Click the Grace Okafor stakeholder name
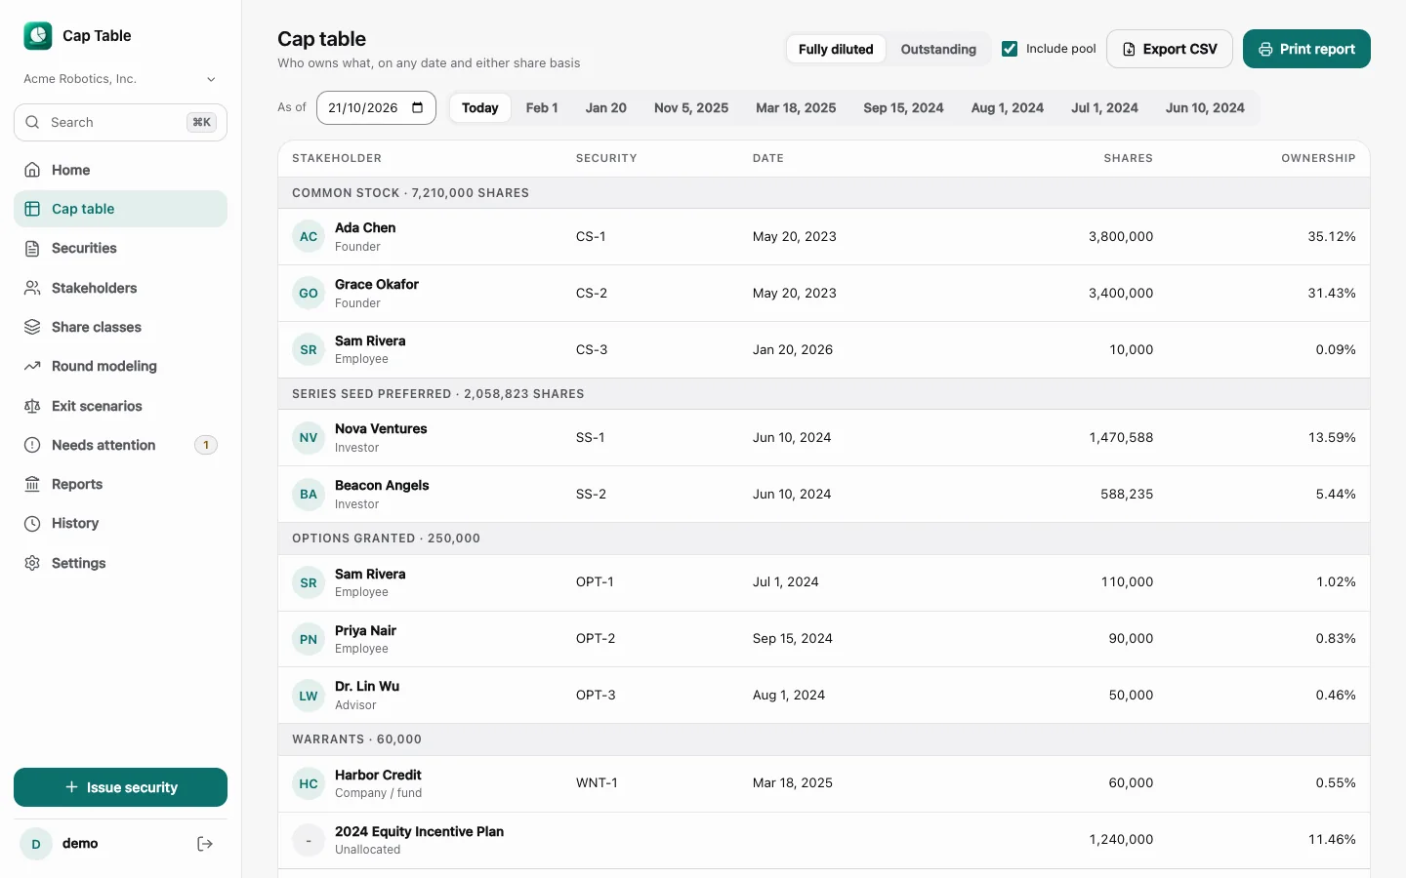The width and height of the screenshot is (1406, 878). (x=377, y=284)
